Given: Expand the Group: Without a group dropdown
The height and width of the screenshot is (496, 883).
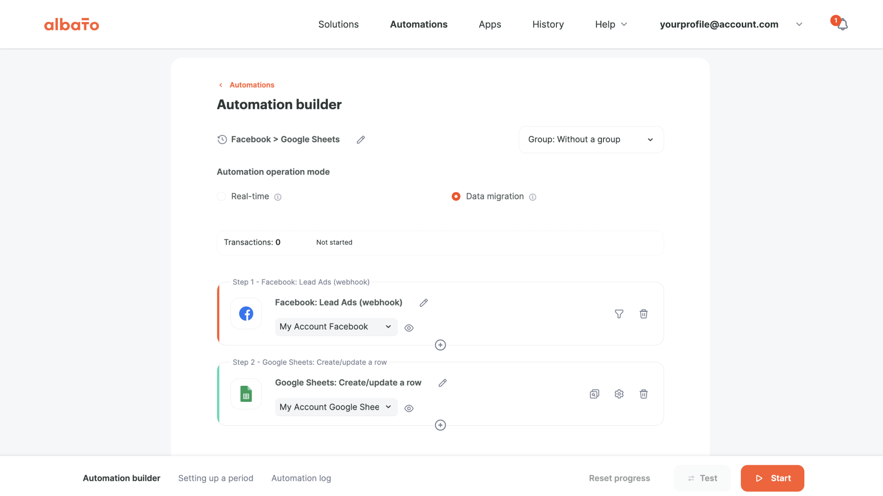Looking at the screenshot, I should pos(591,140).
